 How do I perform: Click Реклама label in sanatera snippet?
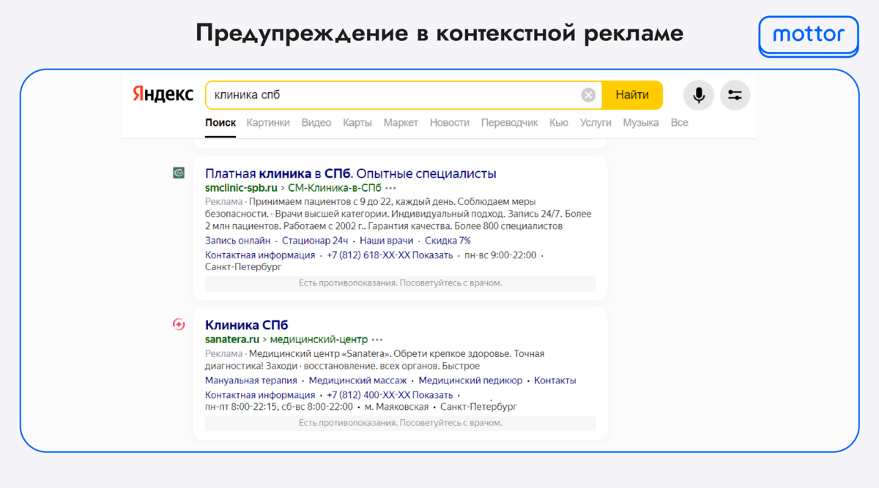tap(223, 354)
